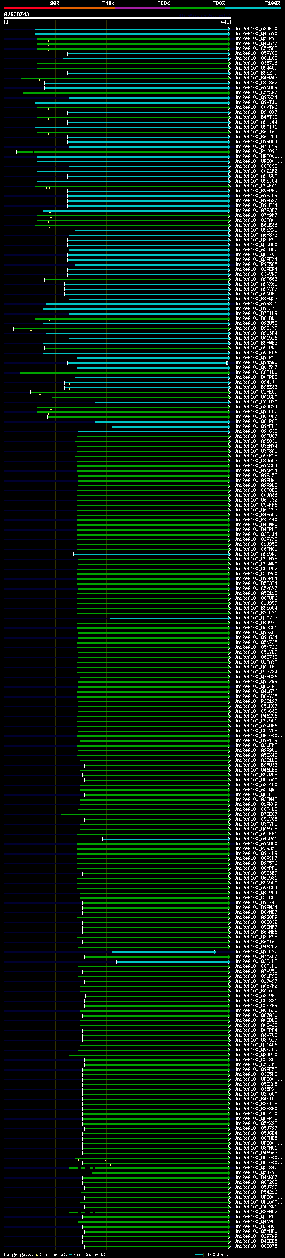Open hit UniRef100_B9H0X7
The width and height of the screenshot is (285, 1258).
pos(256,112)
